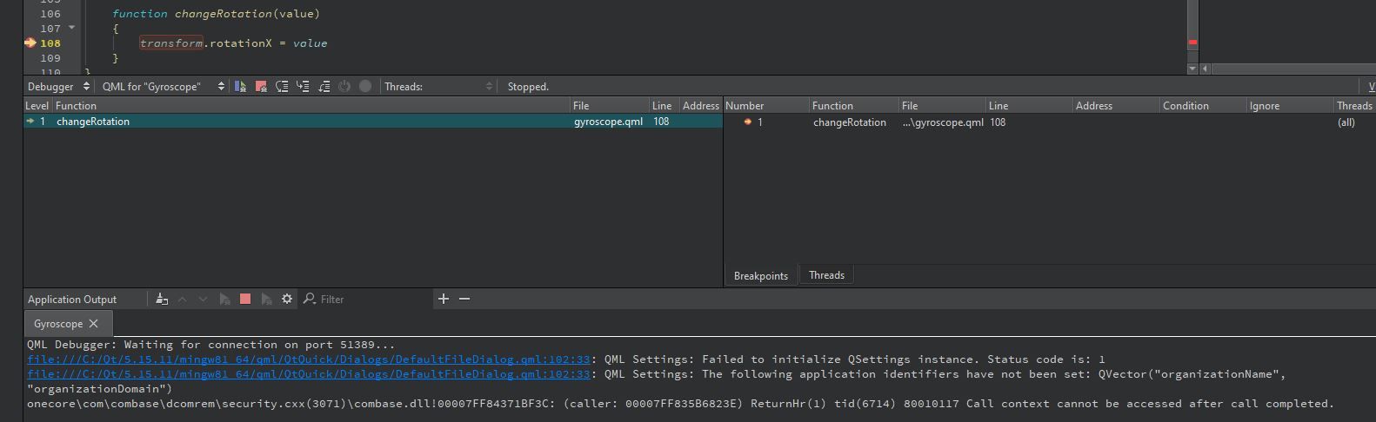Toggle the breakpoint marker at line 108
The image size is (1376, 422).
coord(30,43)
